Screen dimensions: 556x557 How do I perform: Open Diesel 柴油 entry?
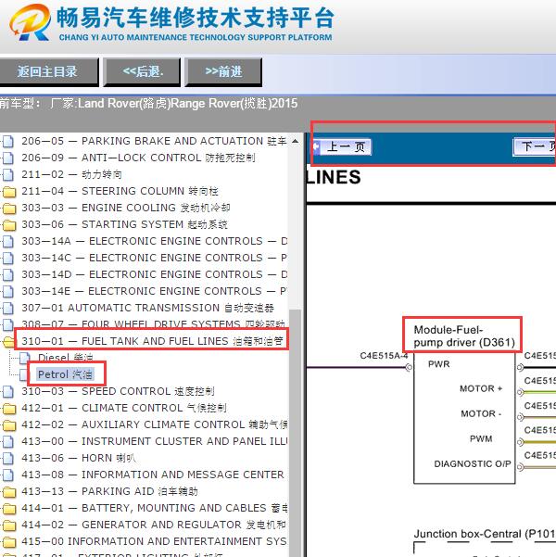67,358
